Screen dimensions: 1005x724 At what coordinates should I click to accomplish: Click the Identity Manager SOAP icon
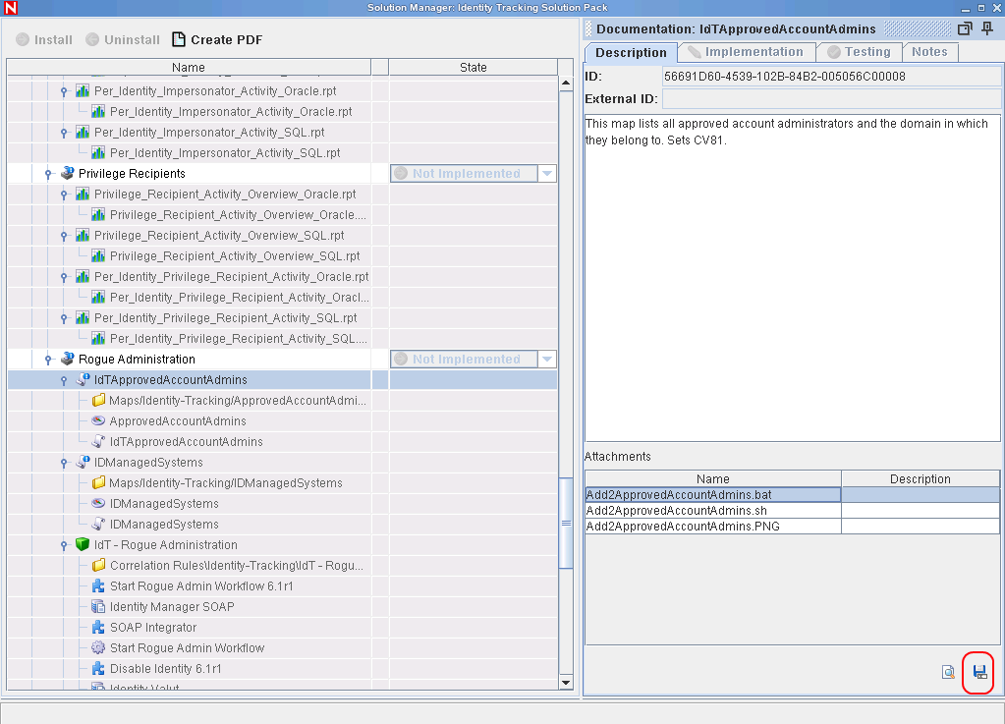[98, 607]
